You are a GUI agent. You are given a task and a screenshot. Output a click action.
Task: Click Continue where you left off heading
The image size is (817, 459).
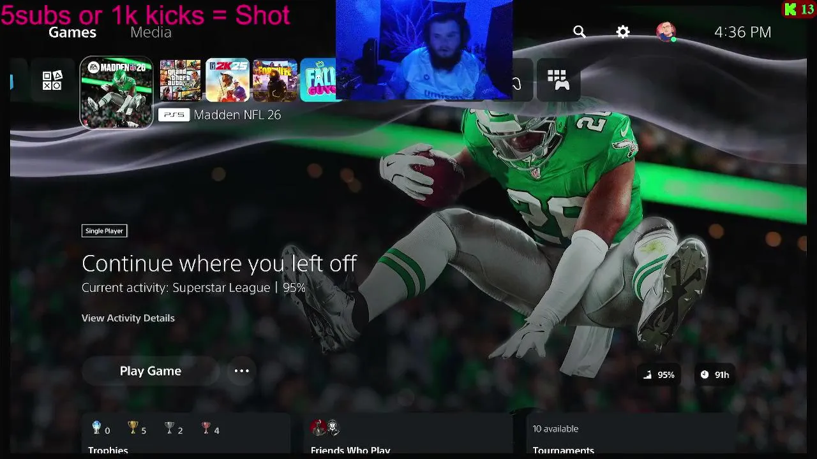click(x=219, y=263)
